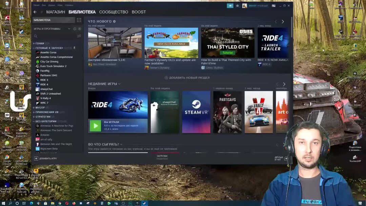Open the Вид menu
This screenshot has height=206, width=366.
click(44, 5)
